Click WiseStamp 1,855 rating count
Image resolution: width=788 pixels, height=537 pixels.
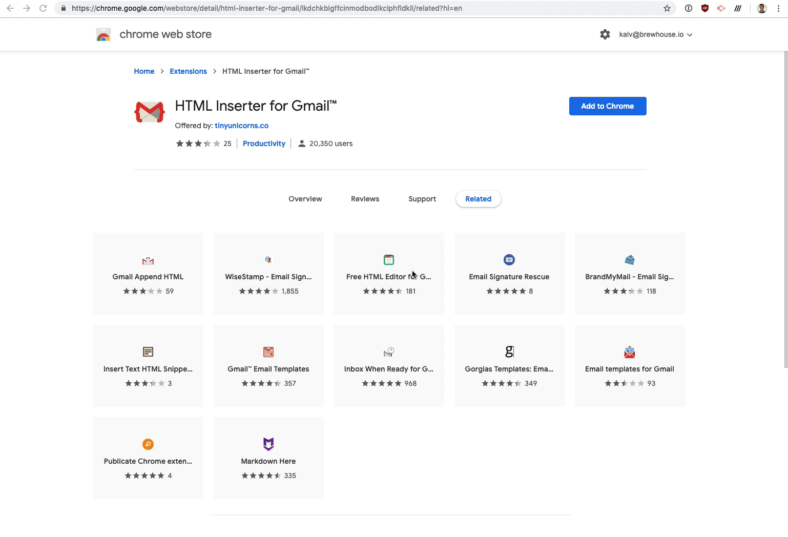tap(290, 291)
